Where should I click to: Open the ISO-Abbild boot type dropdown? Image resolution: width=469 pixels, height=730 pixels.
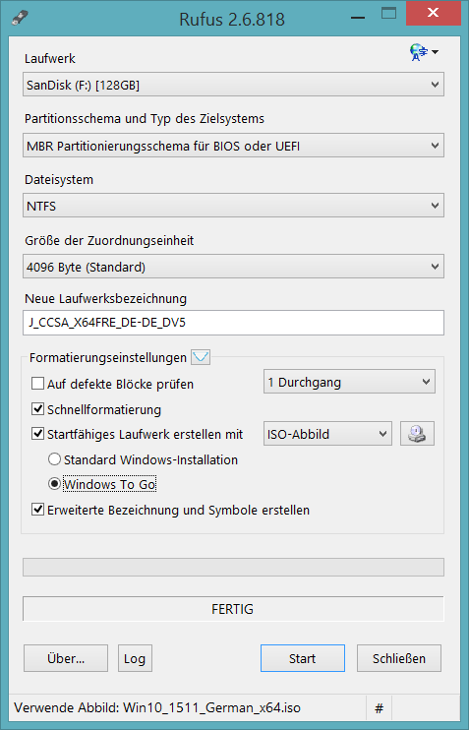coord(327,434)
